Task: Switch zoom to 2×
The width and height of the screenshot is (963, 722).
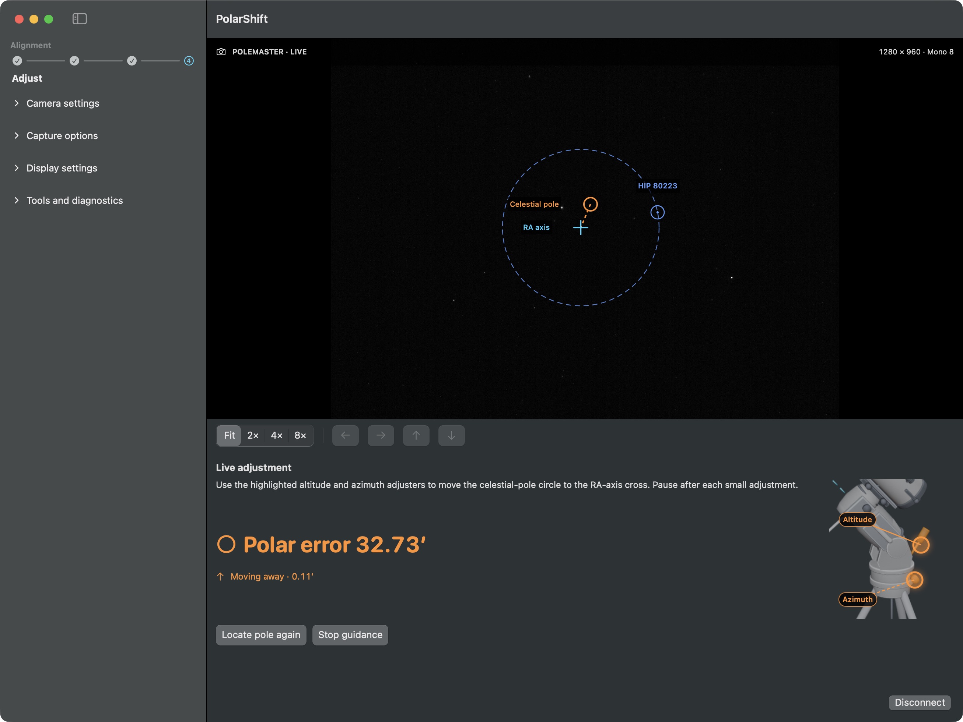Action: point(253,435)
